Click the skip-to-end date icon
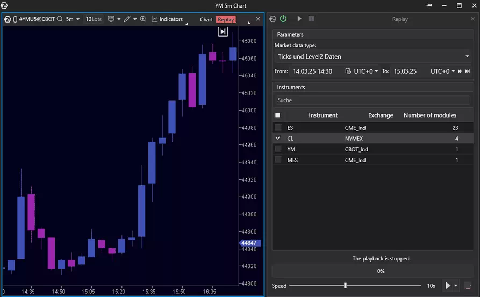The height and width of the screenshot is (297, 480). click(468, 71)
